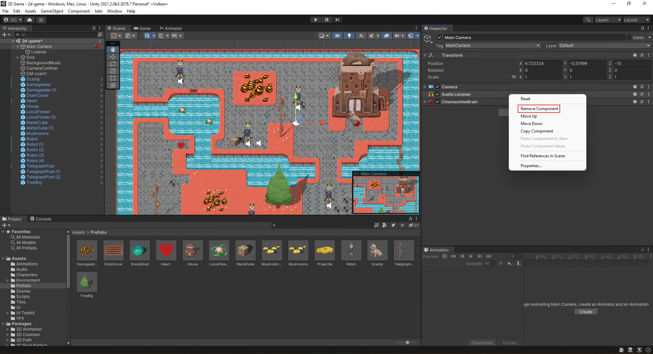Click the Step frame button in toolbar
Image resolution: width=653 pixels, height=354 pixels.
(337, 20)
